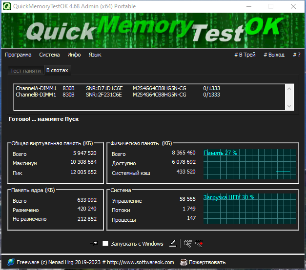Minimize the QuickMemoryTestOK window
The width and height of the screenshot is (306, 270).
pyautogui.click(x=249, y=6)
